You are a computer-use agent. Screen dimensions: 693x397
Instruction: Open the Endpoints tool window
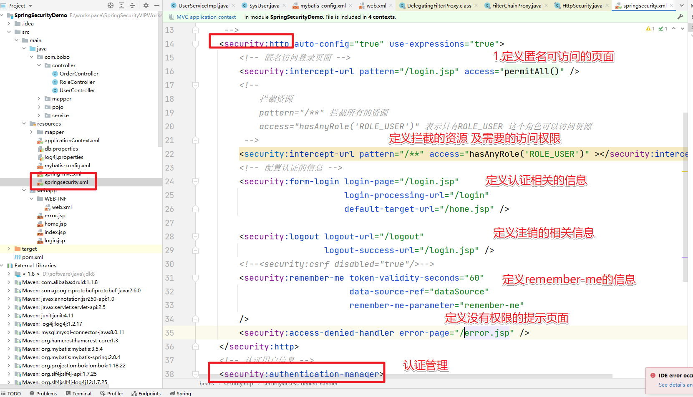click(146, 393)
